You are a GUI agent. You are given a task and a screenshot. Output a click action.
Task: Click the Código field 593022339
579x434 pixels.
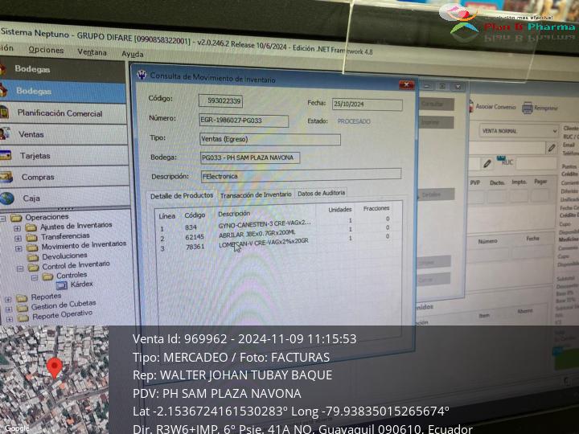(x=220, y=100)
